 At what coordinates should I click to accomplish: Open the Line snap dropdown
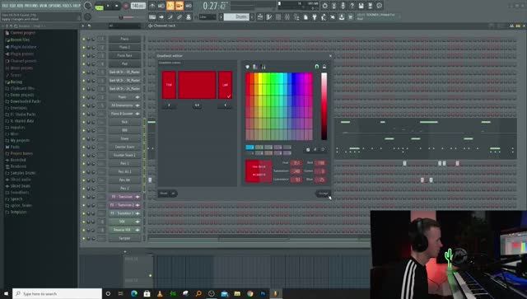pyautogui.click(x=208, y=16)
